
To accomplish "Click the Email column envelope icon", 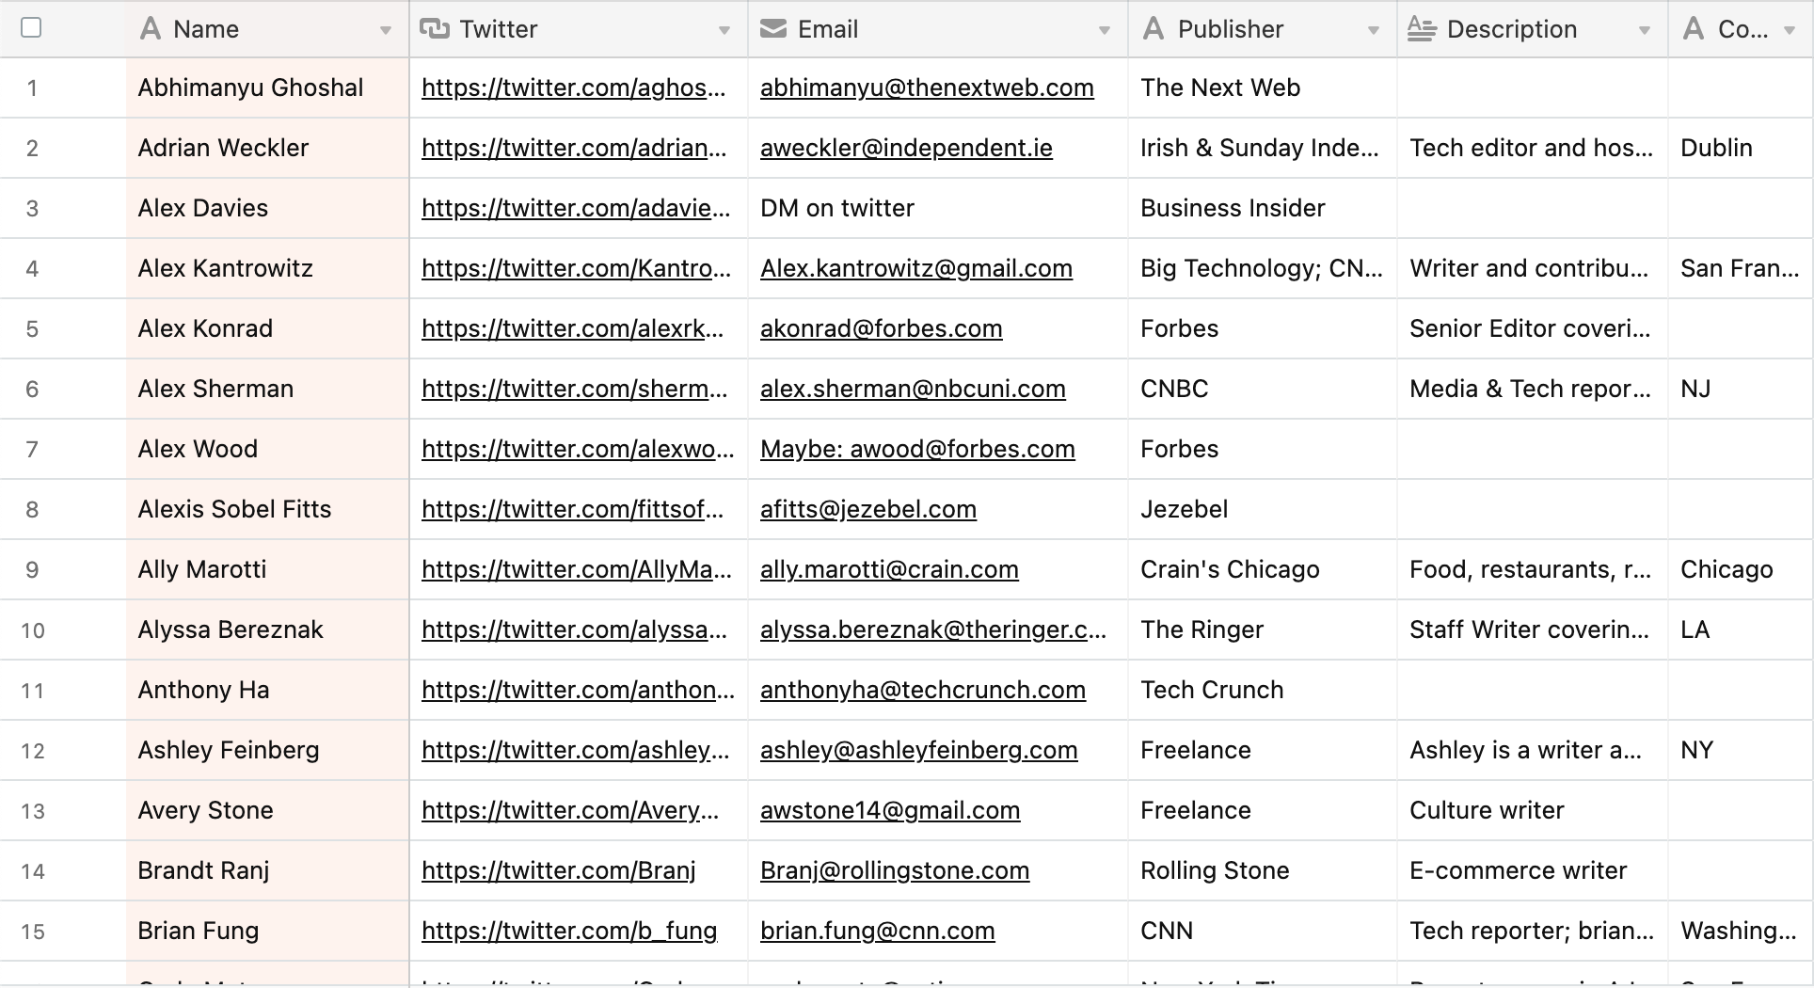I will point(773,29).
